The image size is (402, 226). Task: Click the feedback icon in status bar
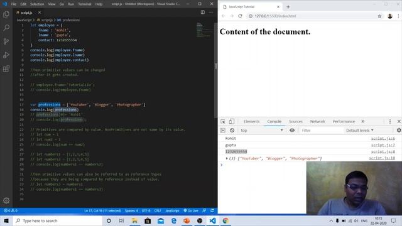[x=204, y=211]
